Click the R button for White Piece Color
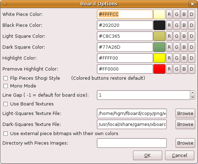The width and height of the screenshot is (198, 164). (169, 14)
